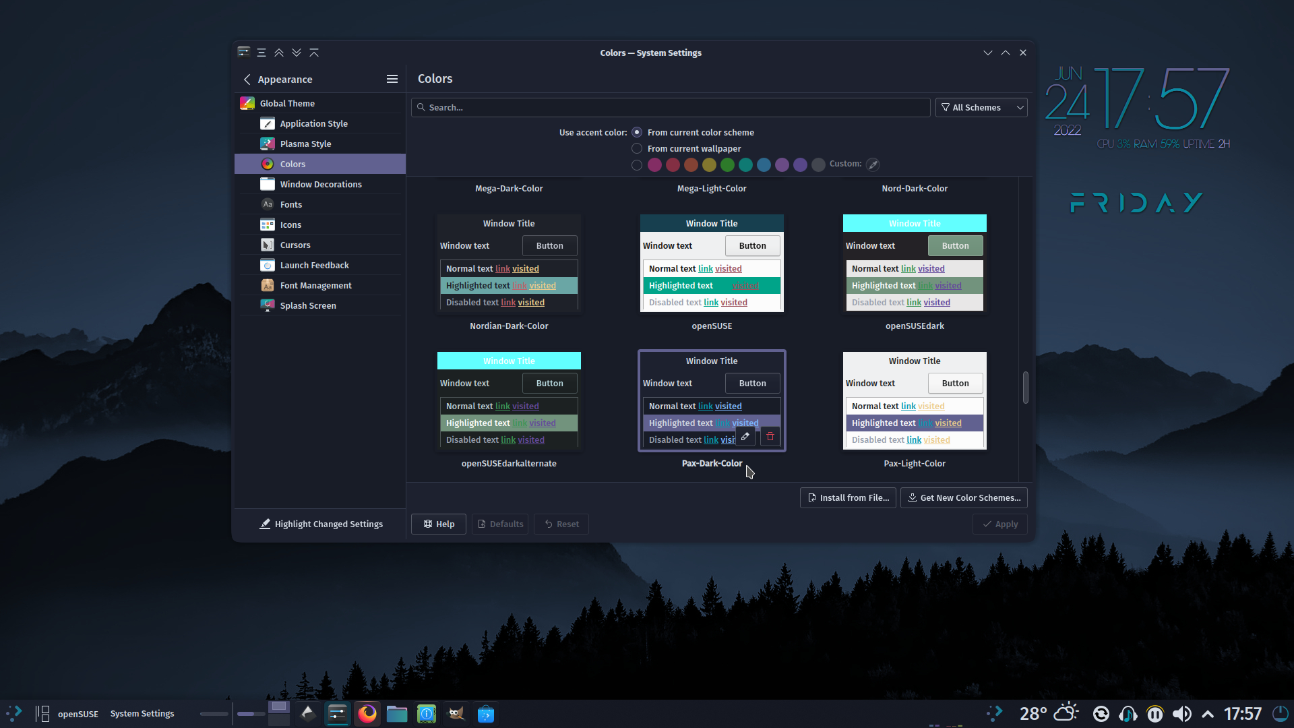Open the Help button
Viewport: 1294px width, 728px height.
tap(439, 524)
